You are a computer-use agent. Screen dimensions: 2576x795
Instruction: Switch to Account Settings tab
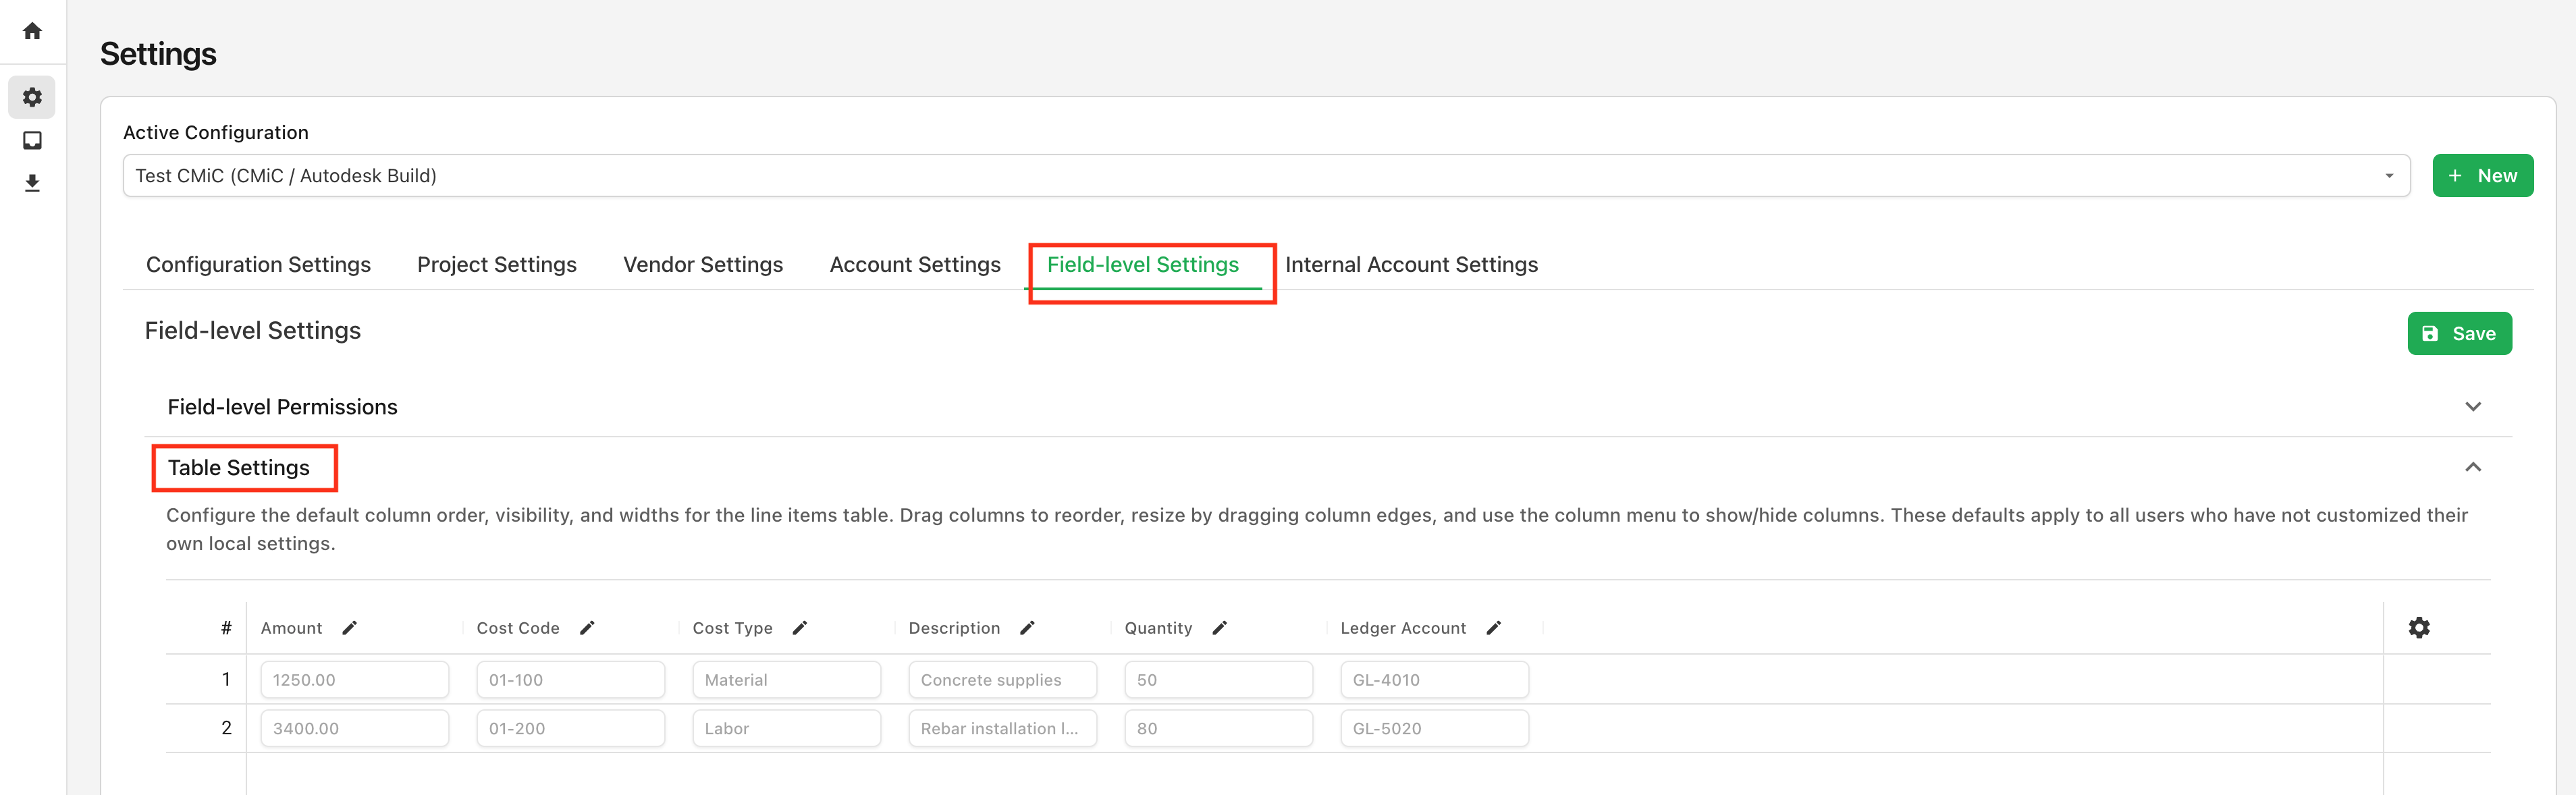coord(915,265)
